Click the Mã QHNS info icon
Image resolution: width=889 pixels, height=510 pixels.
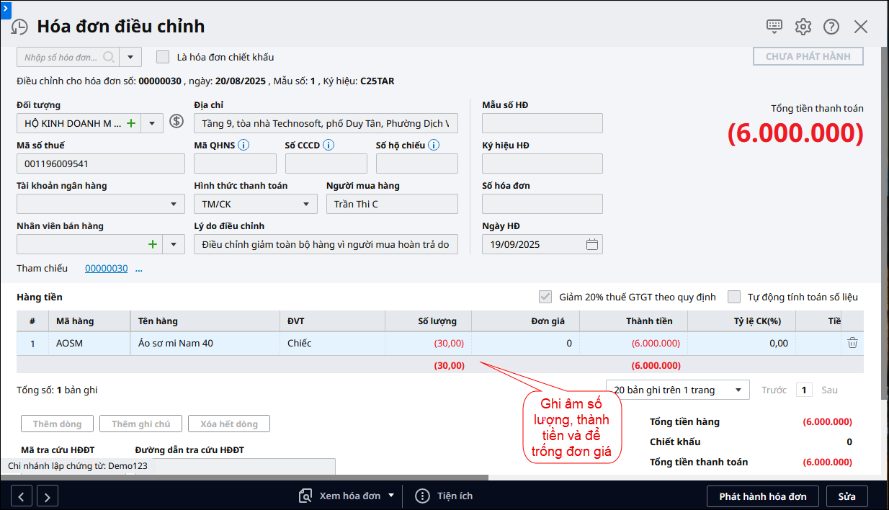pos(244,146)
